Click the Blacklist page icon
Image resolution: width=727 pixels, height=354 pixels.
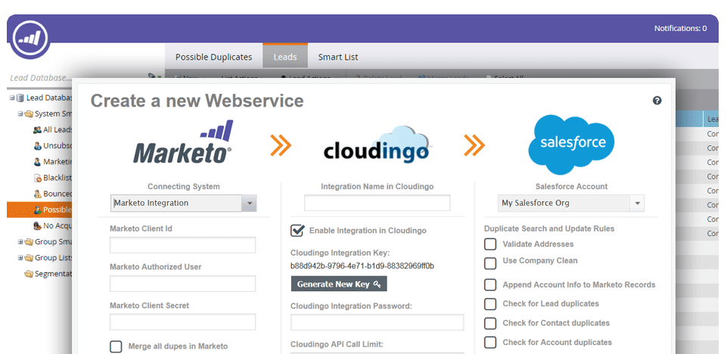click(x=38, y=178)
